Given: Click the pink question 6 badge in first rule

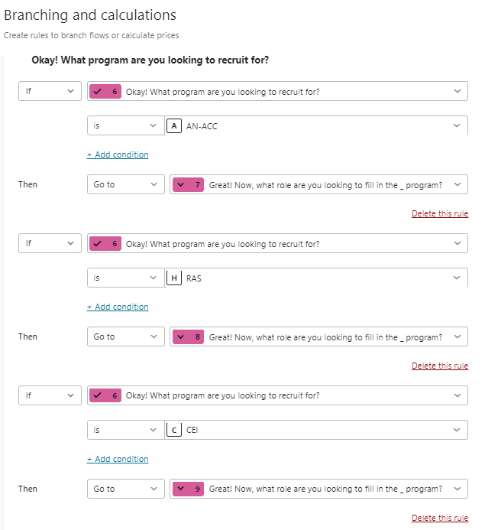Looking at the screenshot, I should 105,91.
